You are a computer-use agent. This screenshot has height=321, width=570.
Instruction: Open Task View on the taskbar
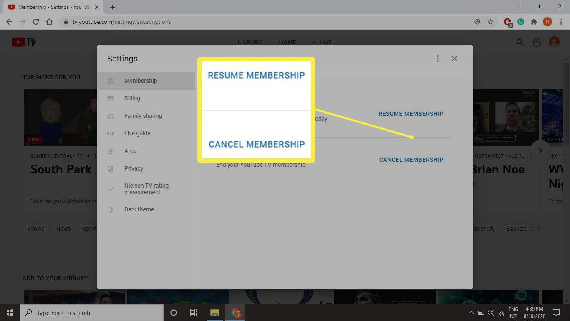click(x=194, y=313)
